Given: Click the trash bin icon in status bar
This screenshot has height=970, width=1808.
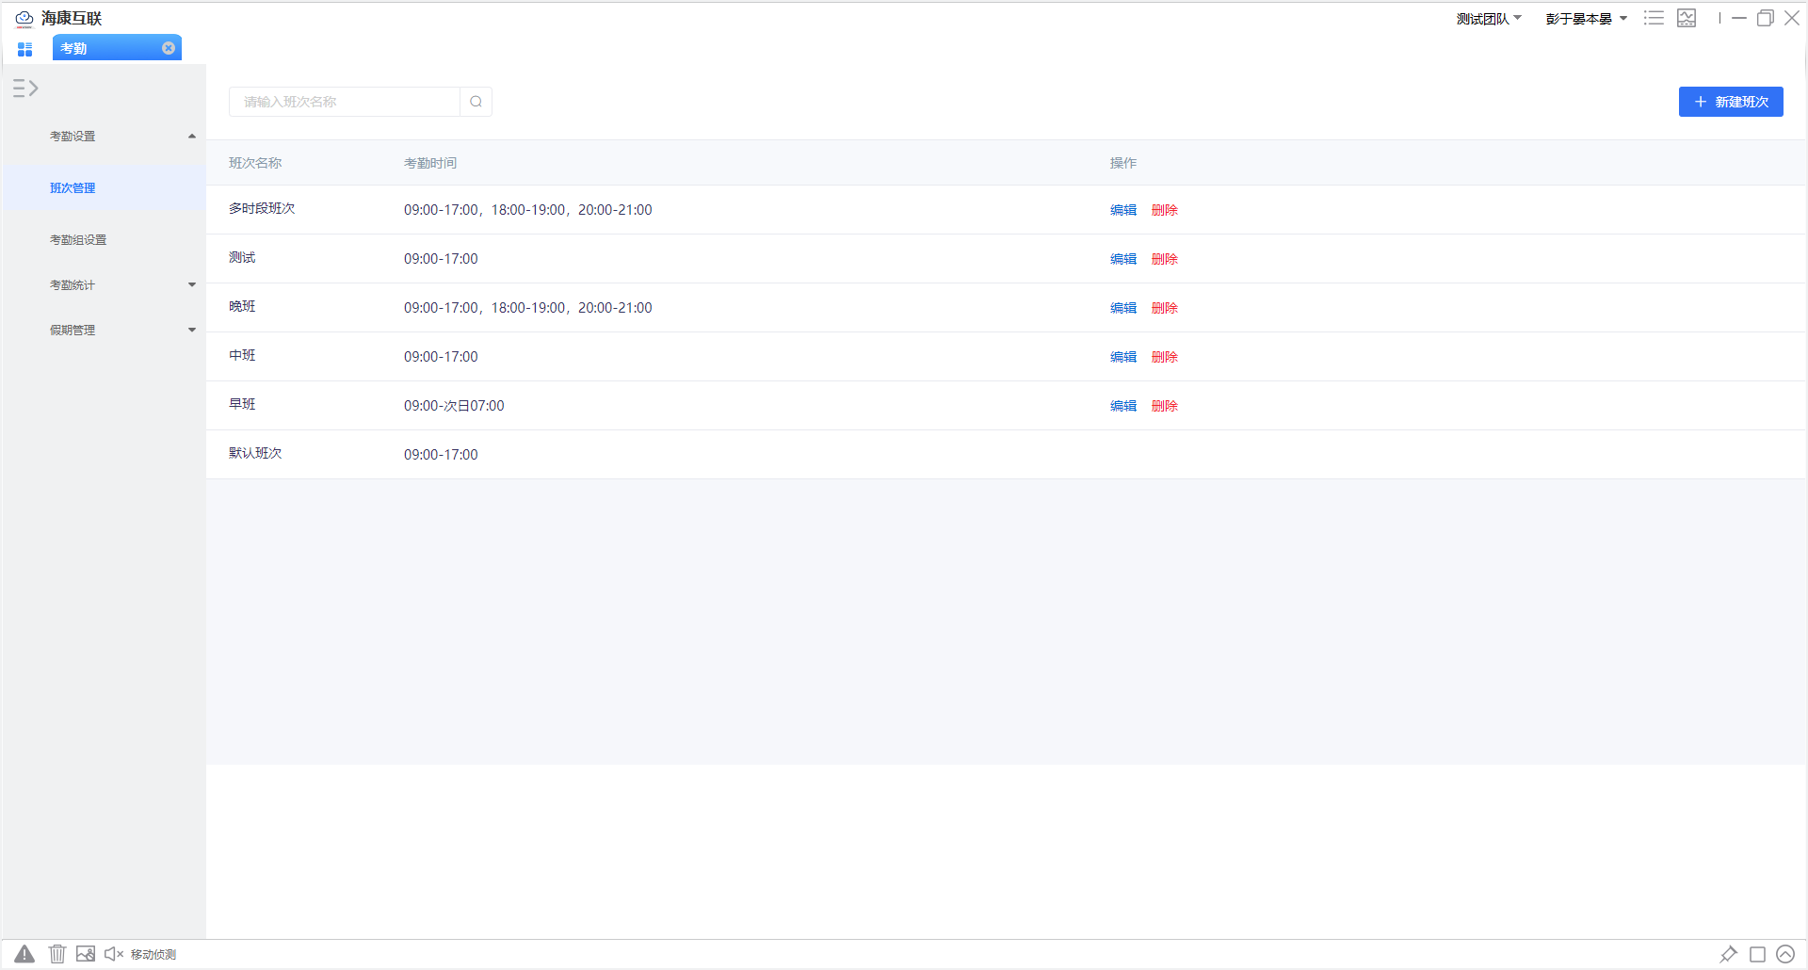Looking at the screenshot, I should click(x=57, y=954).
